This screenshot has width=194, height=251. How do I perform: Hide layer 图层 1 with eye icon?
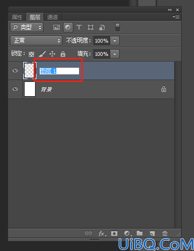pyautogui.click(x=15, y=71)
